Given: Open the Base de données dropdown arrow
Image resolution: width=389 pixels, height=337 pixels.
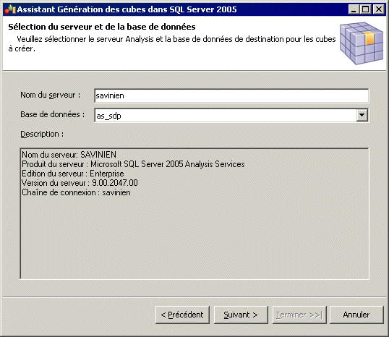Looking at the screenshot, I should click(362, 115).
